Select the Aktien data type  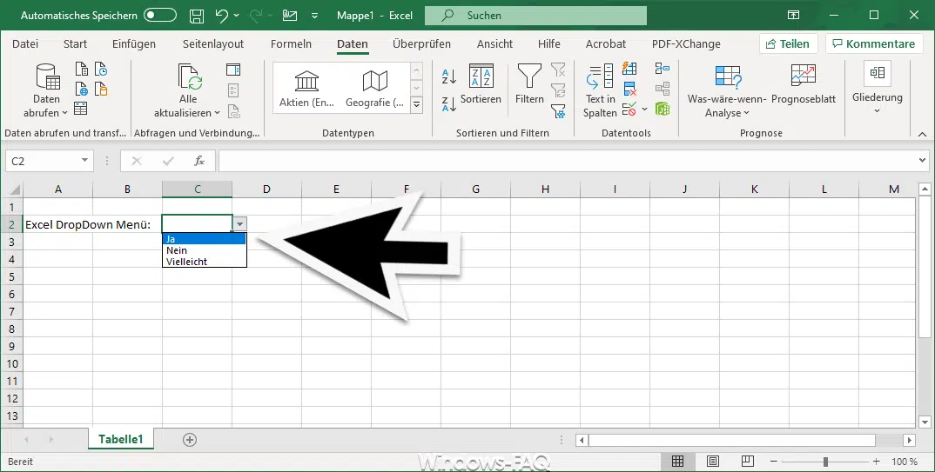[306, 90]
